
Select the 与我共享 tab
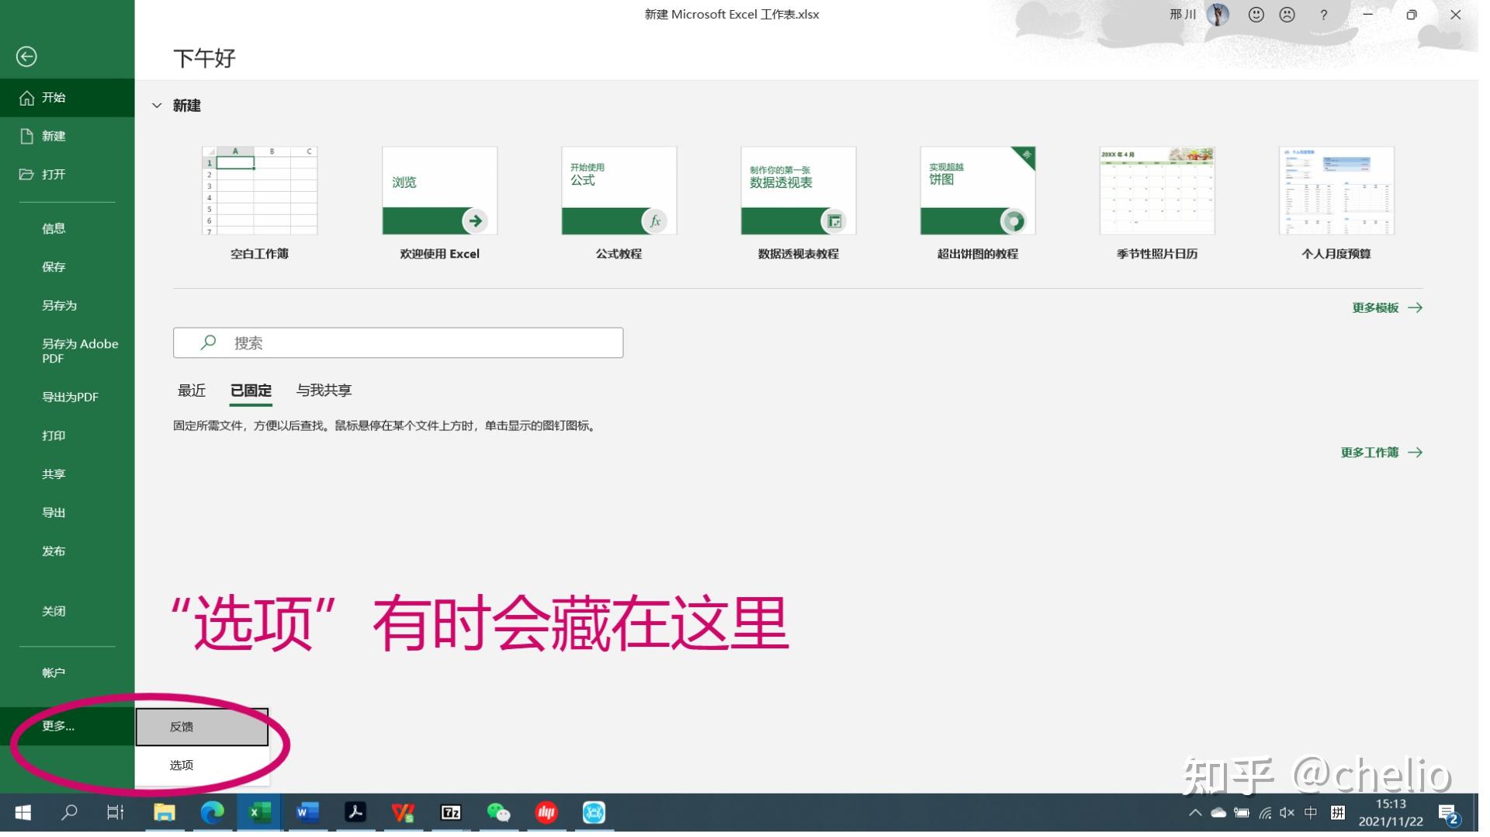click(323, 391)
